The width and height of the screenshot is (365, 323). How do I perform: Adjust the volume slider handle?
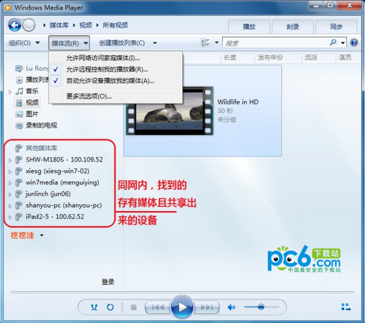coord(261,307)
